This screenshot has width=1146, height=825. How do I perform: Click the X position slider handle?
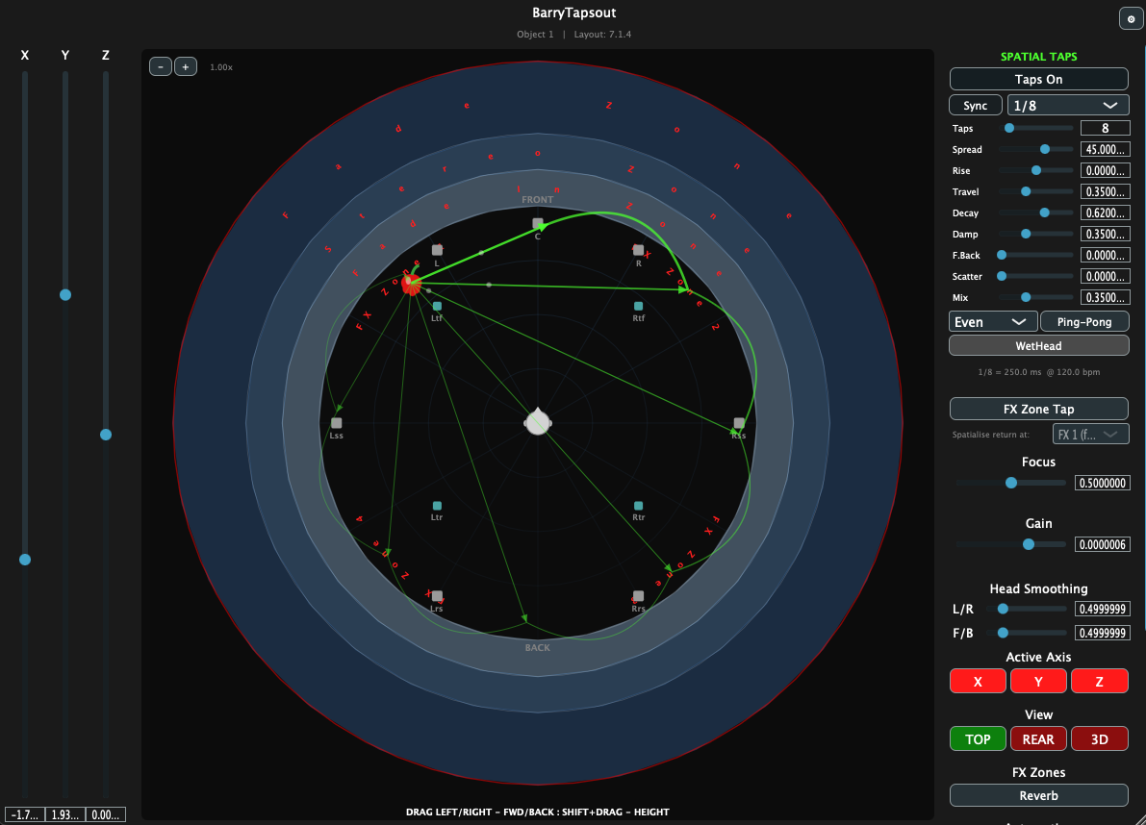click(25, 560)
